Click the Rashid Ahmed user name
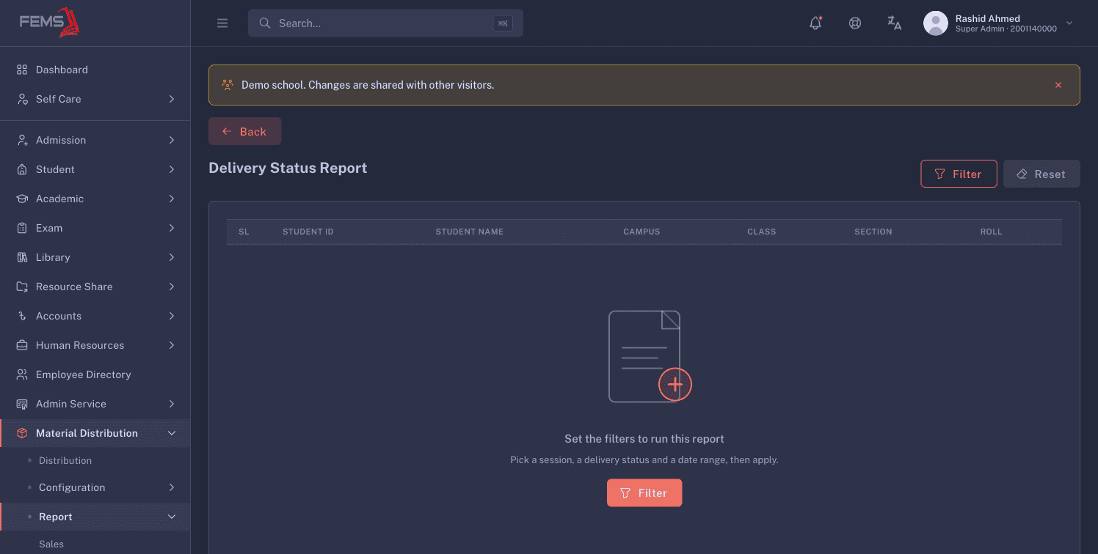The image size is (1098, 554). point(987,18)
